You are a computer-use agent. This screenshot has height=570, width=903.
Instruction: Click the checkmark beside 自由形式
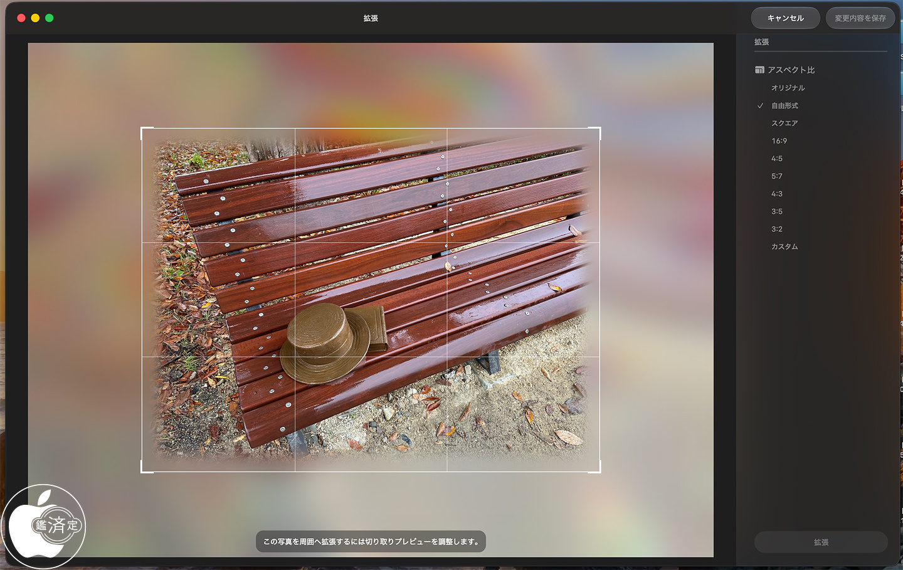point(760,106)
